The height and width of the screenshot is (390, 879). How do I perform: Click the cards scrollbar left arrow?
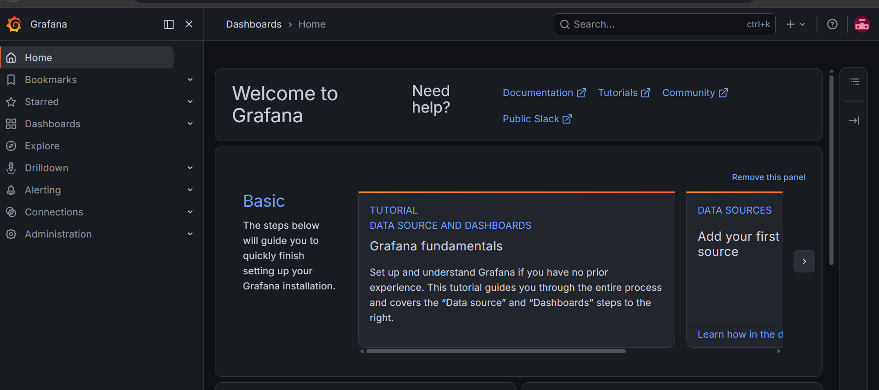click(x=362, y=351)
